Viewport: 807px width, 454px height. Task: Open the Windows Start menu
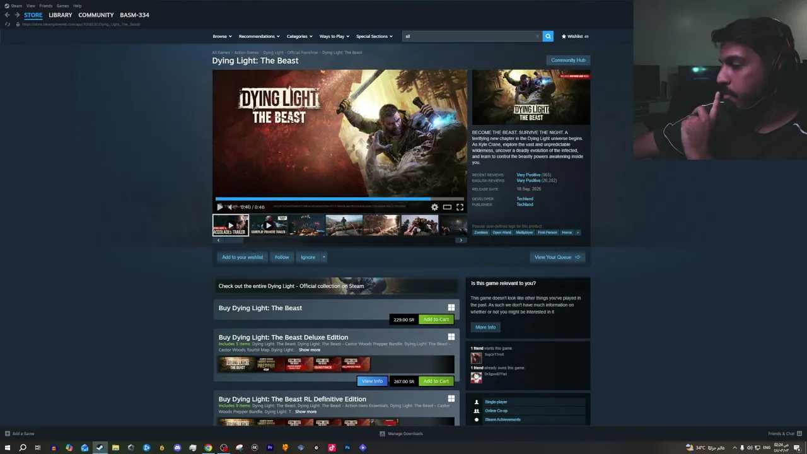coord(8,448)
